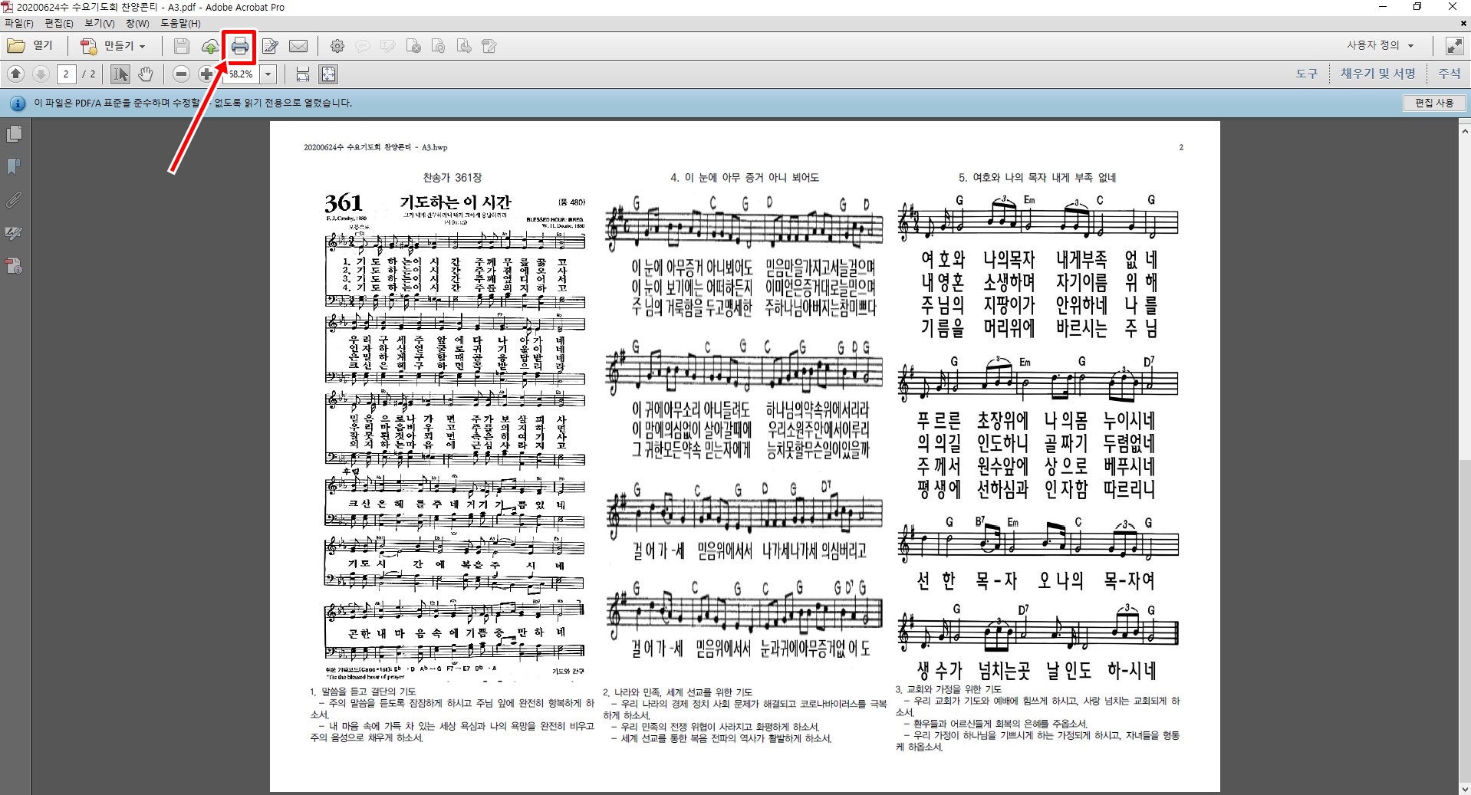The width and height of the screenshot is (1471, 795).
Task: Go to previous page with the up arrow
Action: (x=15, y=74)
